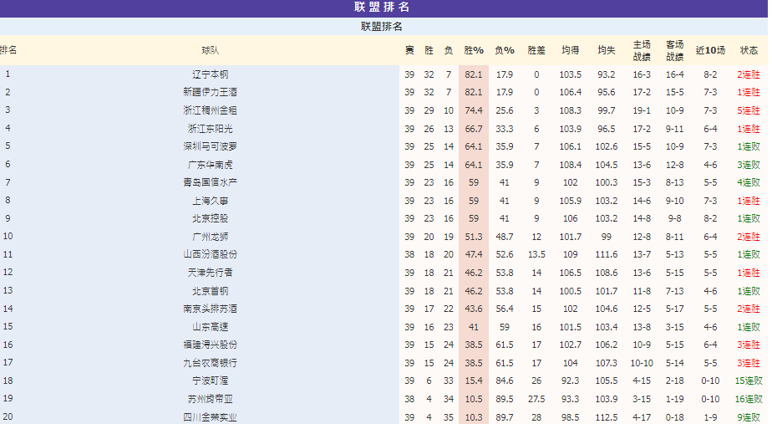
Task: Open team 宁波町渥
Action: pos(211,381)
